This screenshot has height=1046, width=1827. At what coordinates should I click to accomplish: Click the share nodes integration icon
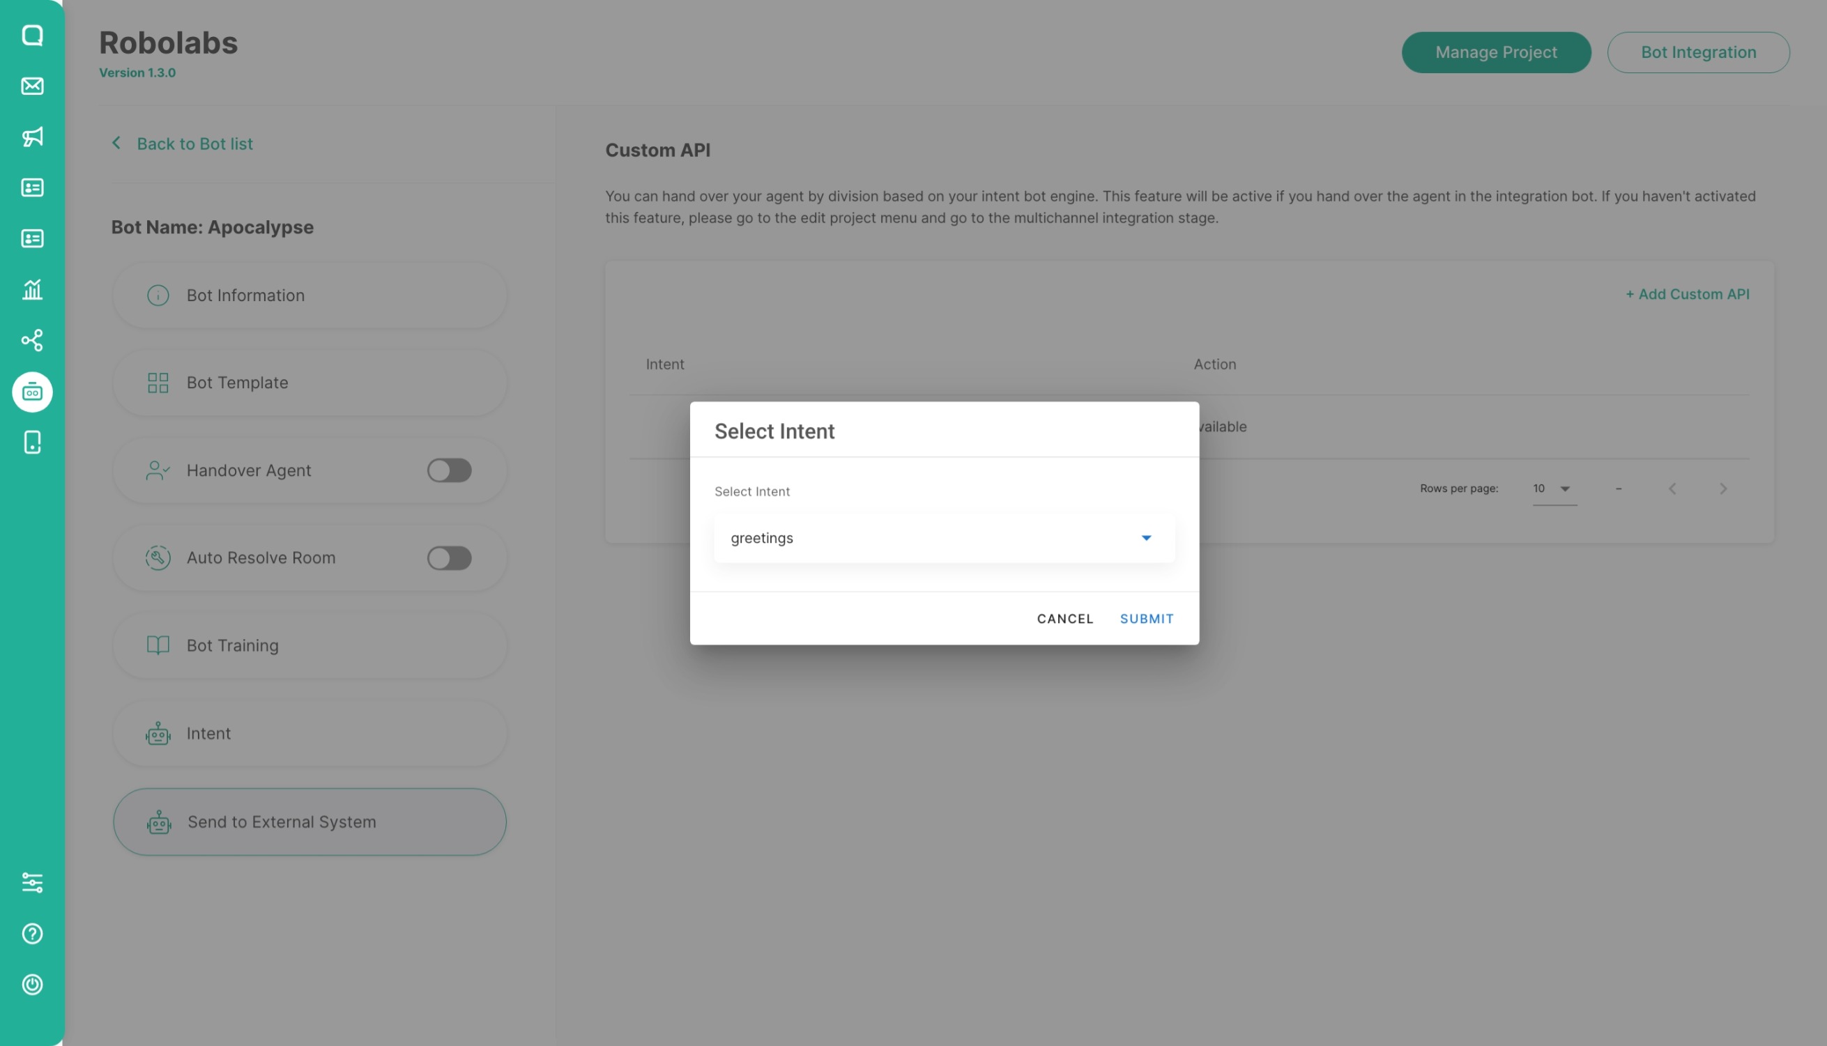[32, 340]
